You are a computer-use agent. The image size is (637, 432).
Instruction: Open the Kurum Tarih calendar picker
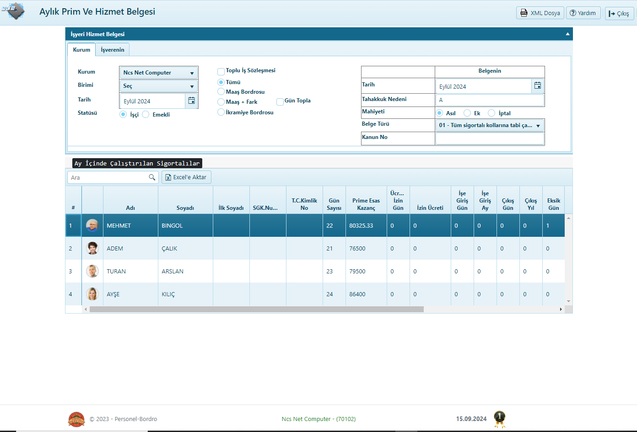point(191,101)
